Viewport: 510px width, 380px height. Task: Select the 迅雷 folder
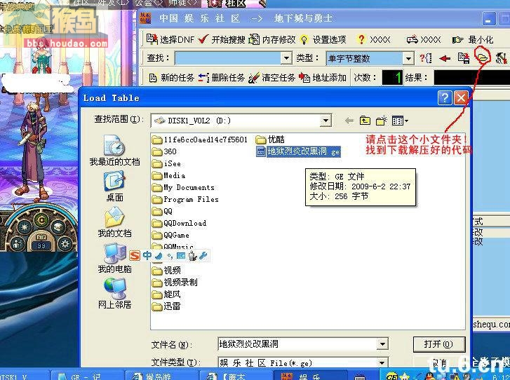[x=166, y=306]
